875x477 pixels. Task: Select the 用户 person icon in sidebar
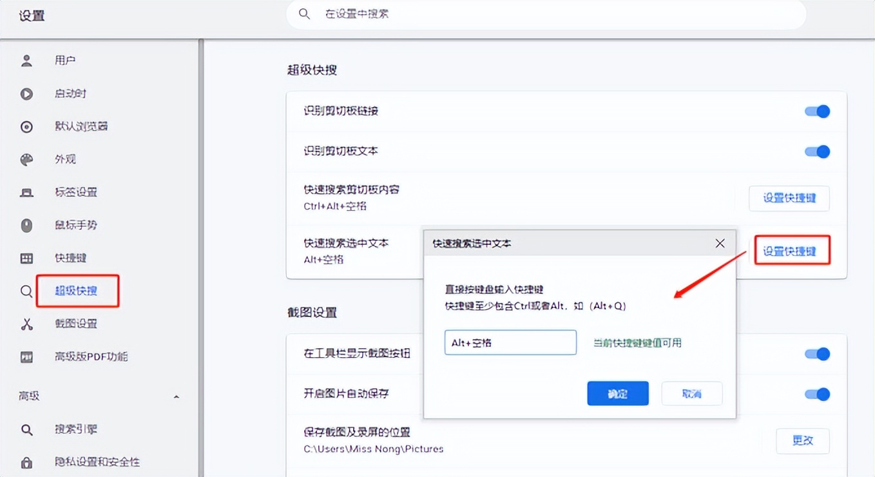click(26, 61)
